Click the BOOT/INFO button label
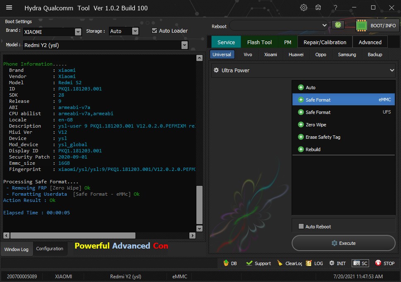401x282 pixels. [x=383, y=26]
